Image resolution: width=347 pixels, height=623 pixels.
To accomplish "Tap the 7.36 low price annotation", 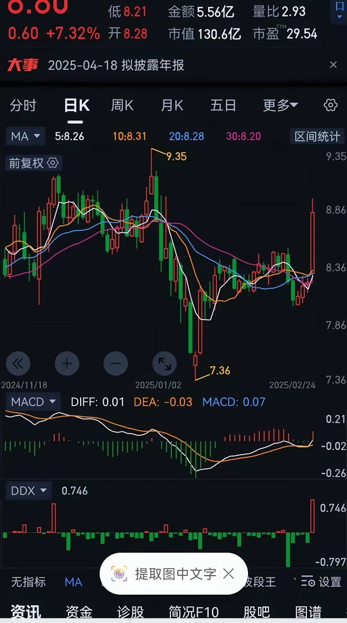I will [x=220, y=371].
